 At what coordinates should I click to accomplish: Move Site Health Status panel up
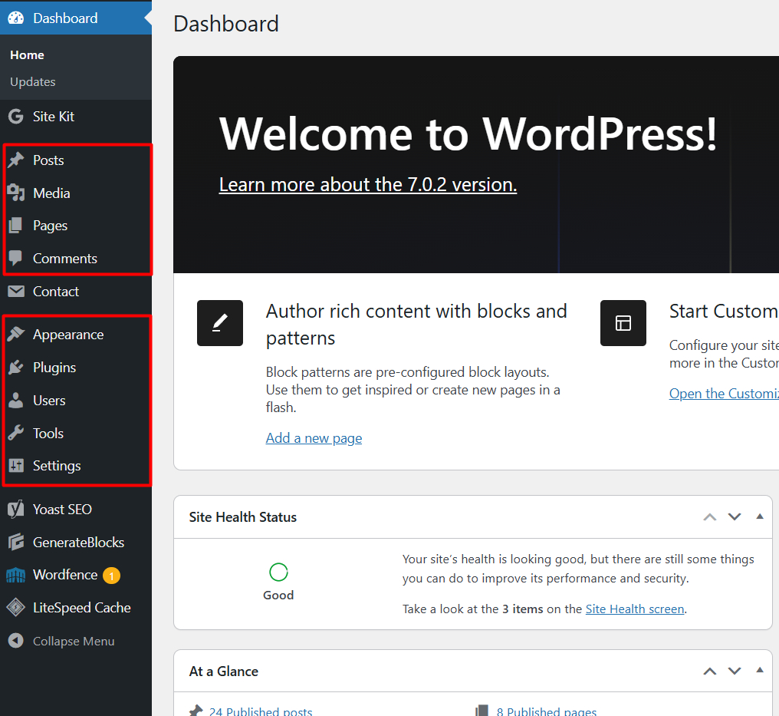[710, 517]
